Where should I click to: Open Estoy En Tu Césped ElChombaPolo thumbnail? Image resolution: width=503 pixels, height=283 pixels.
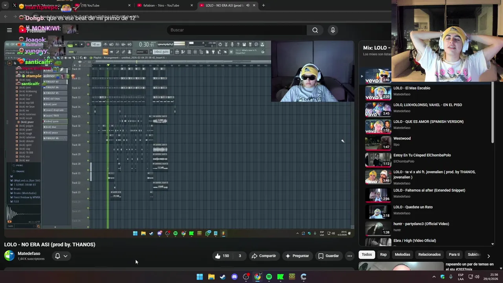[378, 160]
